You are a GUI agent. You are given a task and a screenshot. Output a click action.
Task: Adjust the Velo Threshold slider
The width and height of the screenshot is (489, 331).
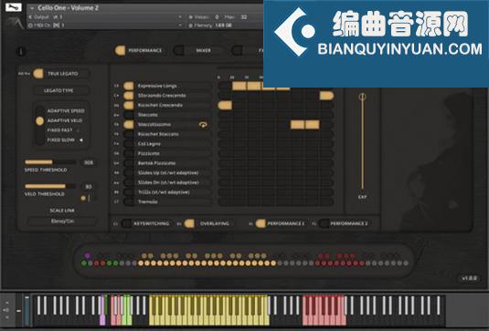coord(50,186)
